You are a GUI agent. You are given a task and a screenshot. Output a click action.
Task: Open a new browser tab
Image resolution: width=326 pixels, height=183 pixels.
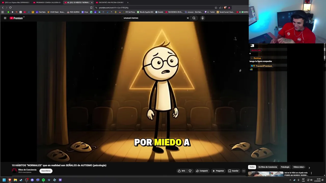pyautogui.click(x=128, y=3)
